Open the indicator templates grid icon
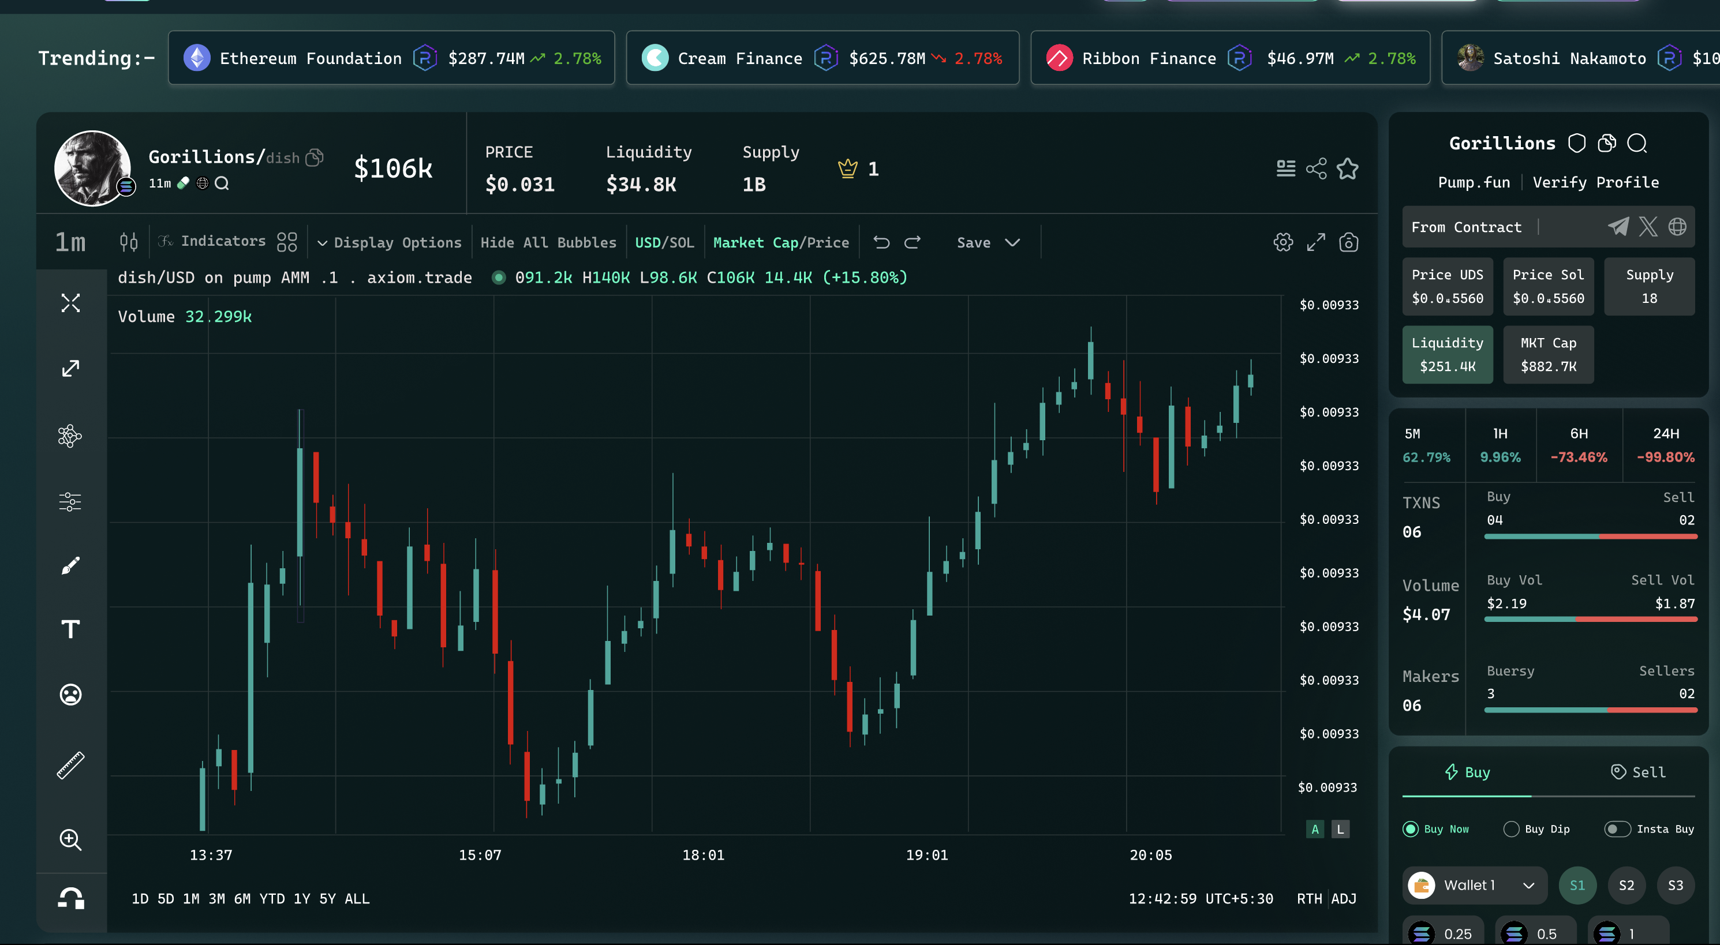 tap(286, 242)
